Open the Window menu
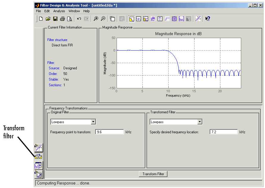Viewport: 265px width, 188px height. [x=74, y=11]
